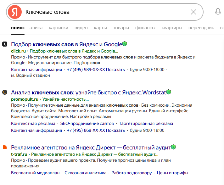Screen dimensions: 224x185
Task: Open result "Анализ ключевых слов: узнайте быстро с Яндекс.Wordstat"
Action: (89, 92)
